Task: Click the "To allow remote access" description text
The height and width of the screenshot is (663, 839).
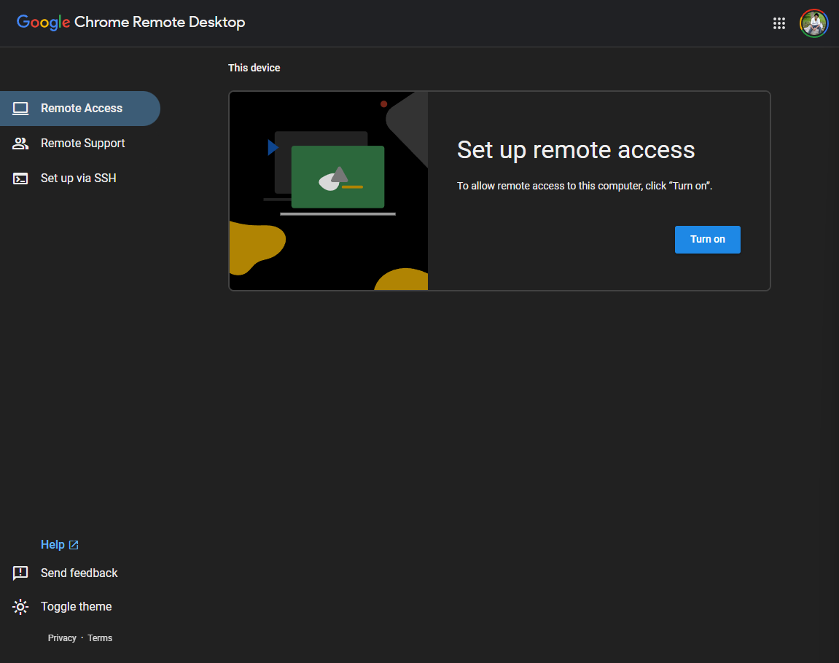Action: click(585, 186)
